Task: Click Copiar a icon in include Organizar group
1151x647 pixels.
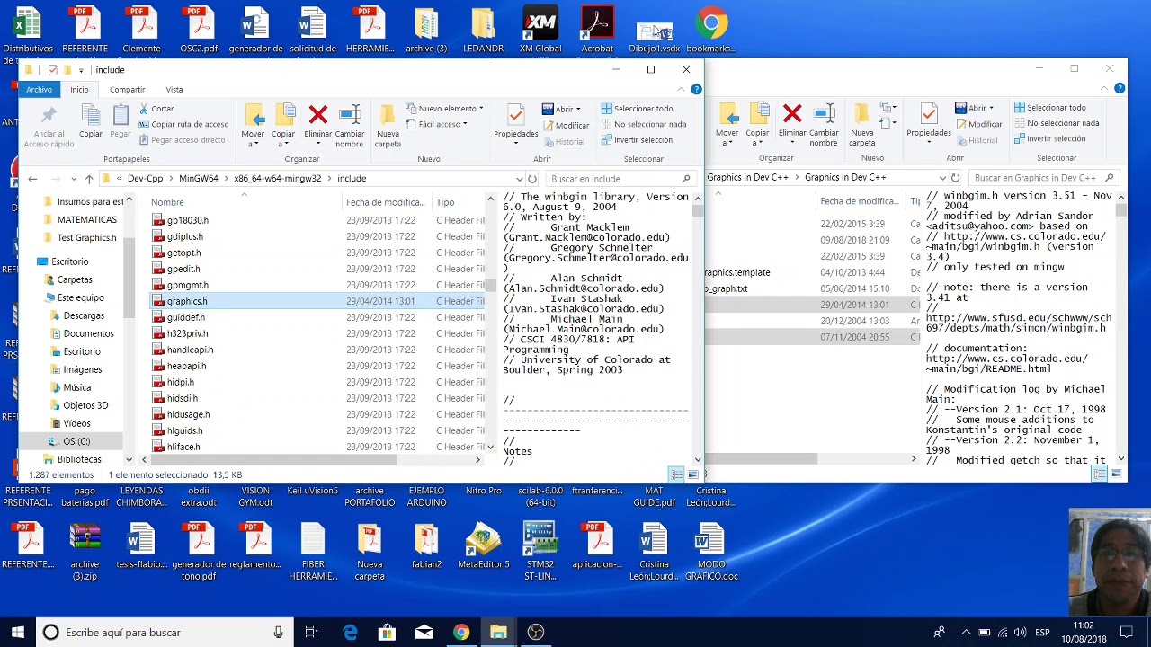Action: point(284,115)
